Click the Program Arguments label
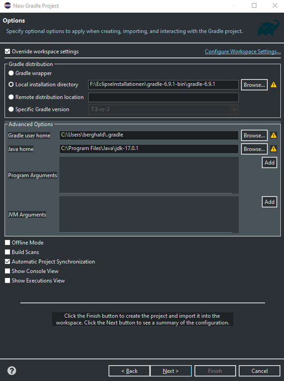The width and height of the screenshot is (284, 381). 33,175
